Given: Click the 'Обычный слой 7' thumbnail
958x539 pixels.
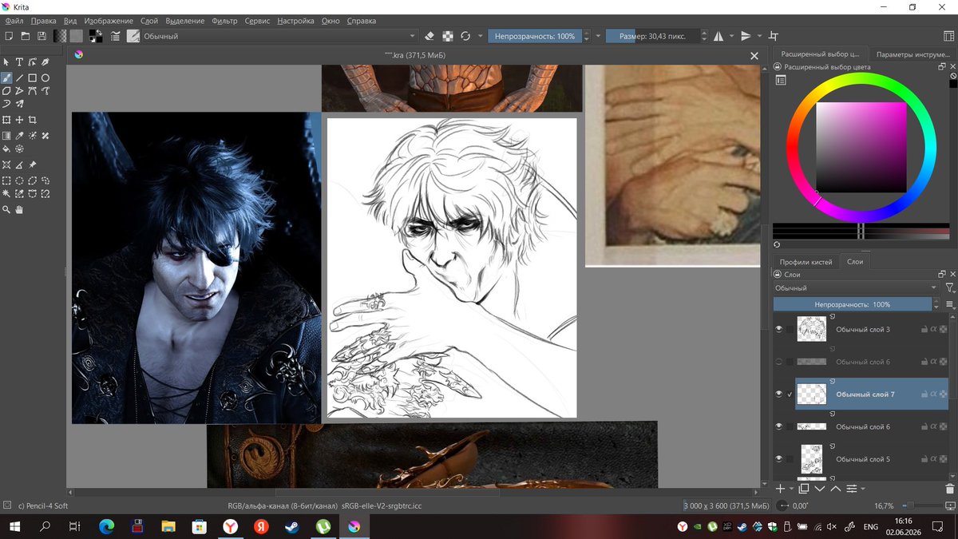Looking at the screenshot, I should 812,394.
